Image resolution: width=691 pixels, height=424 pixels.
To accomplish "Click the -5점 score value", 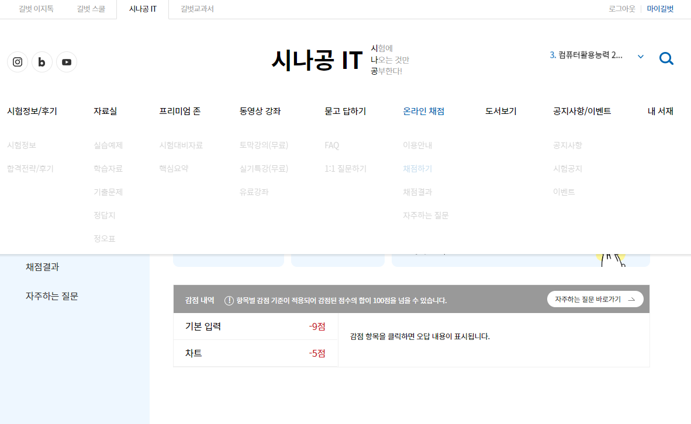I will [x=317, y=353].
